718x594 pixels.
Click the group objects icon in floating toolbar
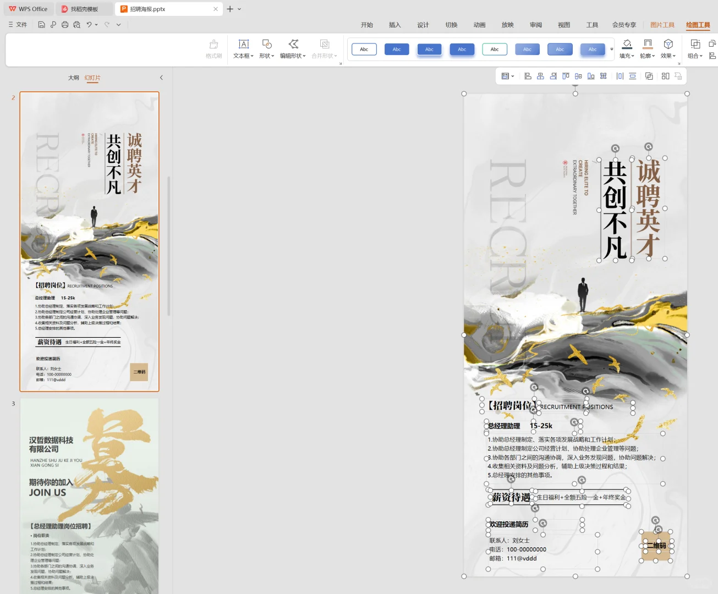(649, 76)
